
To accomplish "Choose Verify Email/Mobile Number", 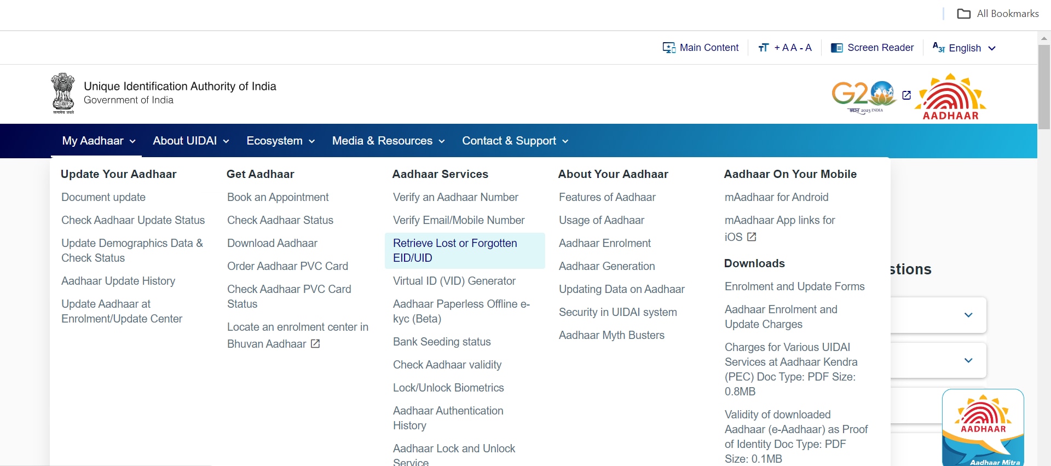I will point(459,220).
